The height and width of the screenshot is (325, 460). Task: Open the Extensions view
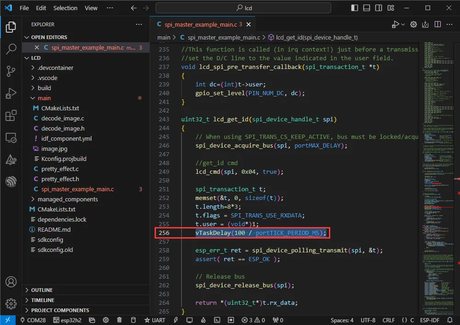click(x=11, y=115)
